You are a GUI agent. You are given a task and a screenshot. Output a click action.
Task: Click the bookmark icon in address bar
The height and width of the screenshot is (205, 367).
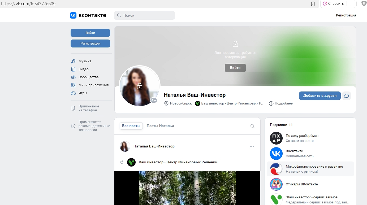pyautogui.click(x=313, y=4)
